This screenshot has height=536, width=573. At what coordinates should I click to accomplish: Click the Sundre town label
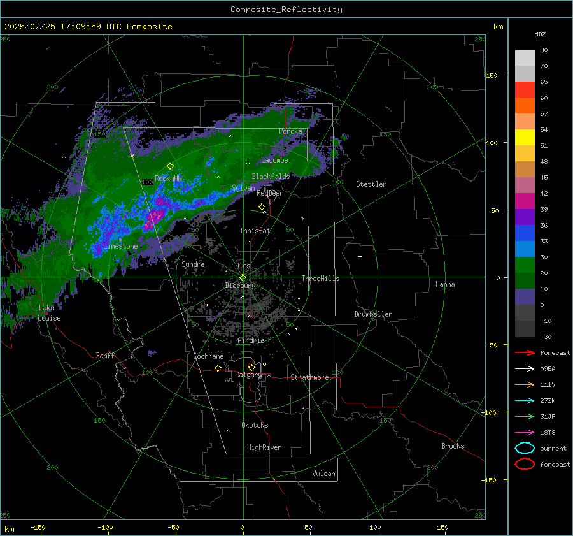pos(193,264)
